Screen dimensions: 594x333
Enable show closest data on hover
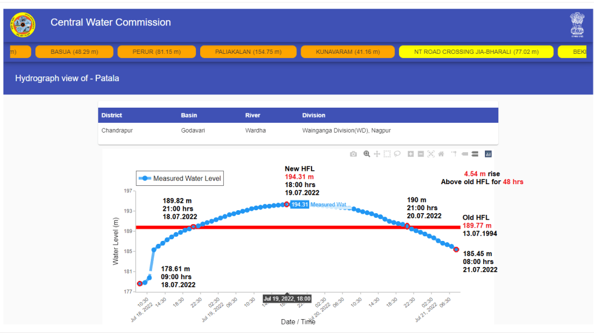[x=465, y=154]
